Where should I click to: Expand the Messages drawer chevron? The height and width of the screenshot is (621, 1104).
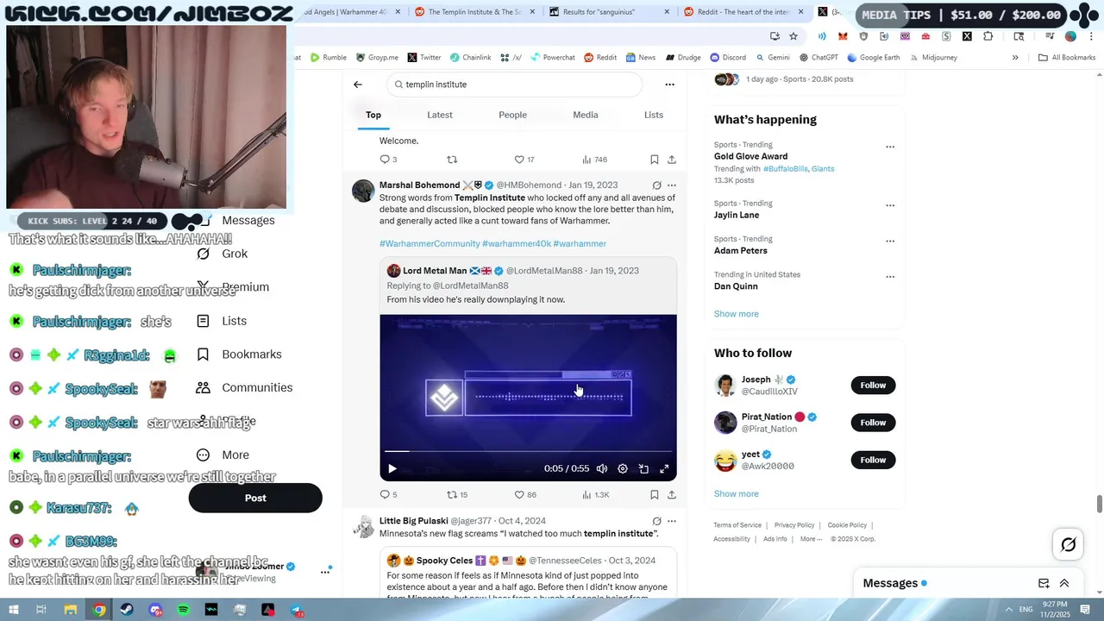pyautogui.click(x=1064, y=583)
